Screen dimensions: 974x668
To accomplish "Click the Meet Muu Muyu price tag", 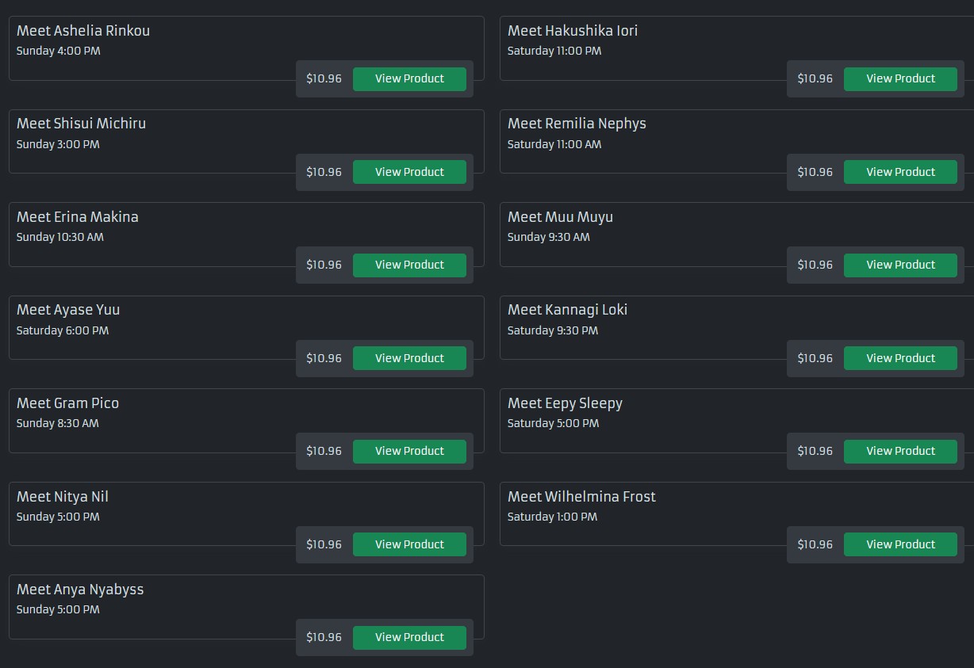I will (x=815, y=265).
